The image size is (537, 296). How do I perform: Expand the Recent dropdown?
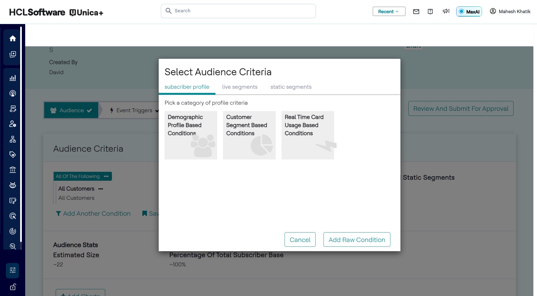(389, 11)
